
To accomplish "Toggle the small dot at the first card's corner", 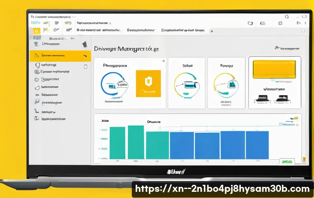I will pos(163,61).
